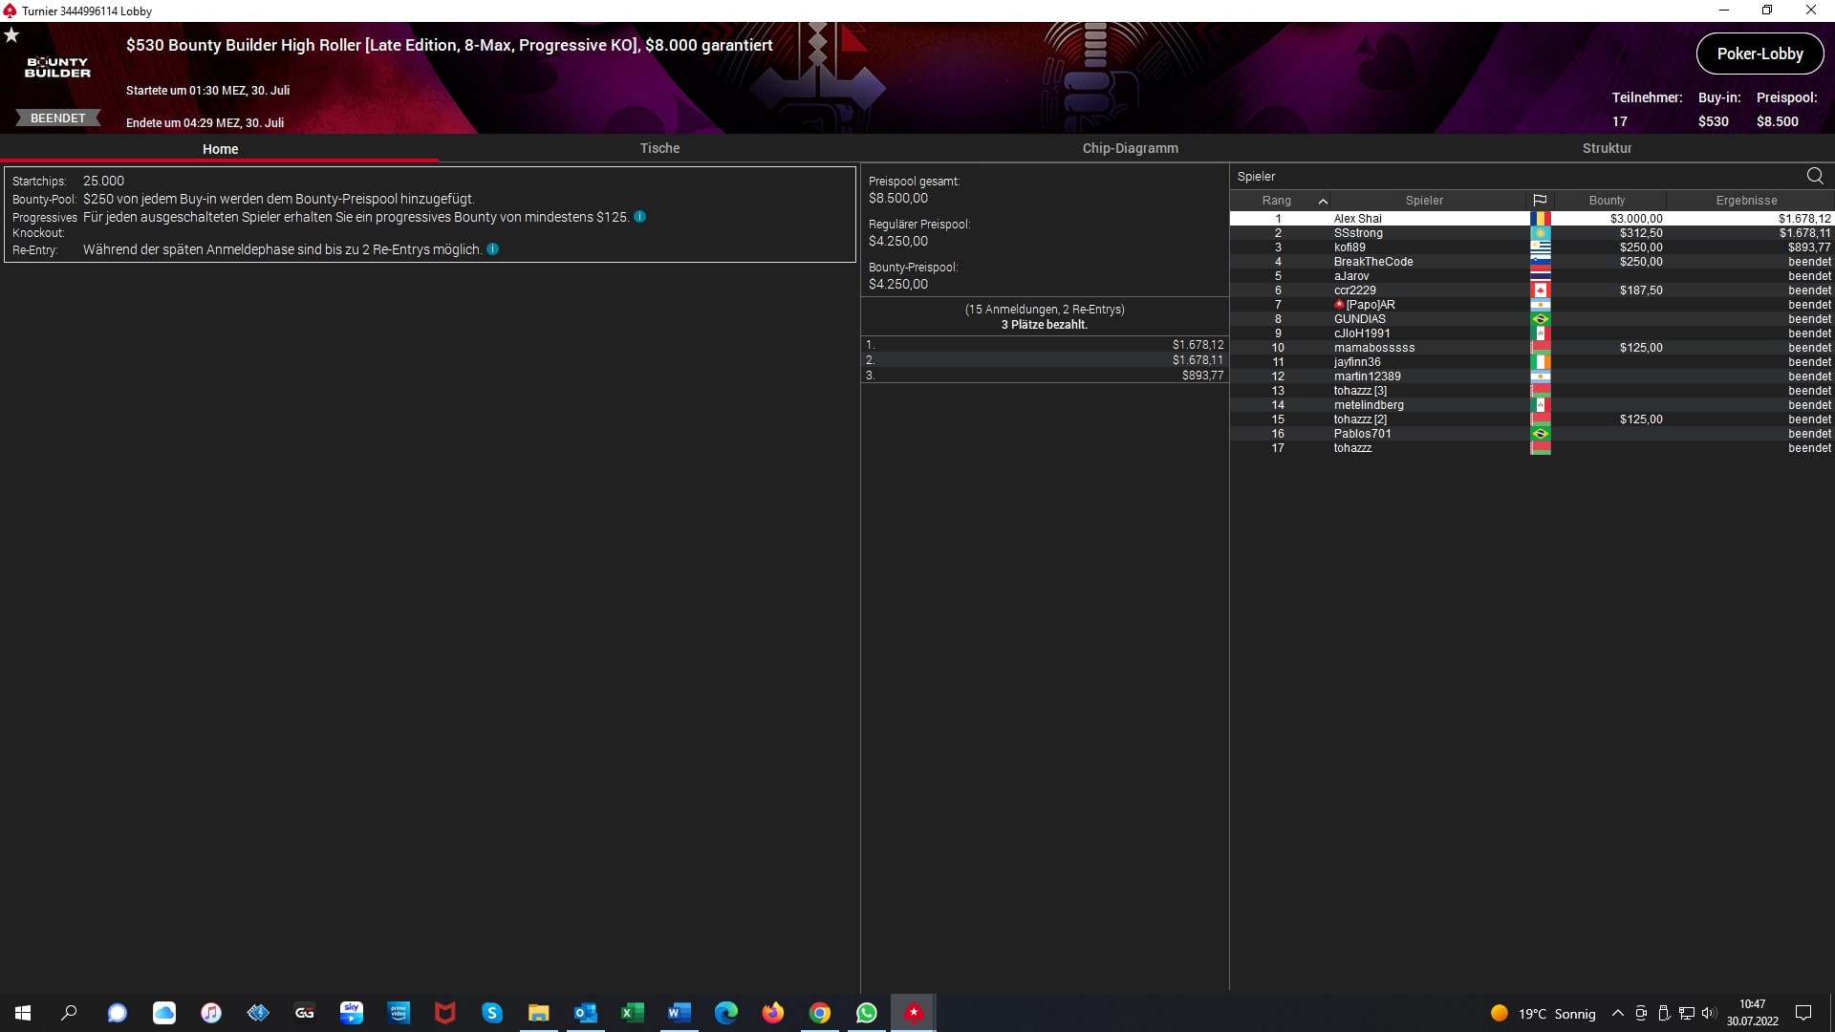Screen dimensions: 1835x1032
Task: Toggle Rang column sort arrow
Action: pos(1323,201)
